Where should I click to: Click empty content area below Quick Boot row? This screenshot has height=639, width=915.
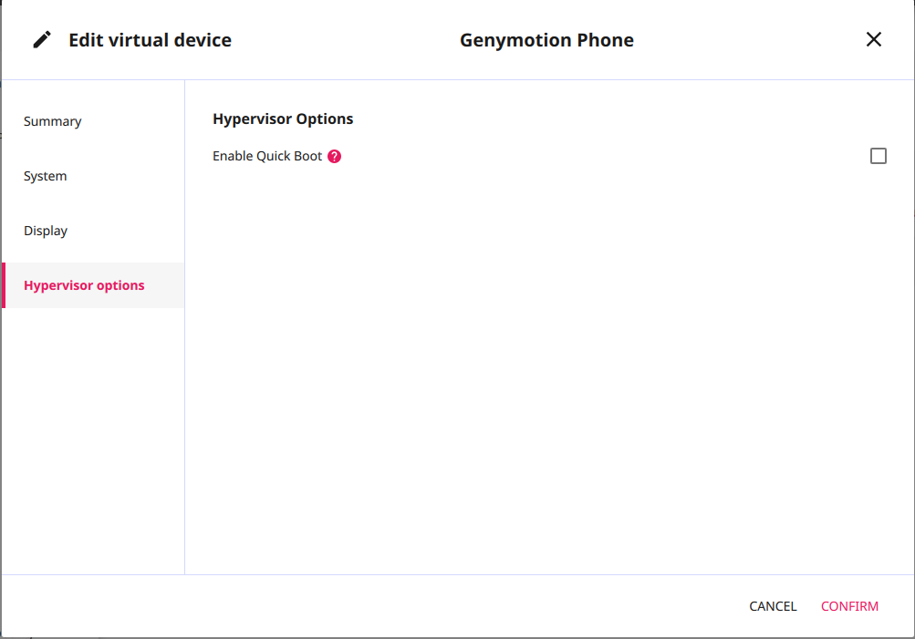(x=547, y=365)
